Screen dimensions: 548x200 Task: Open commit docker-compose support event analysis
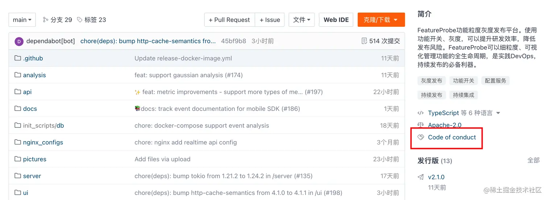click(x=202, y=126)
